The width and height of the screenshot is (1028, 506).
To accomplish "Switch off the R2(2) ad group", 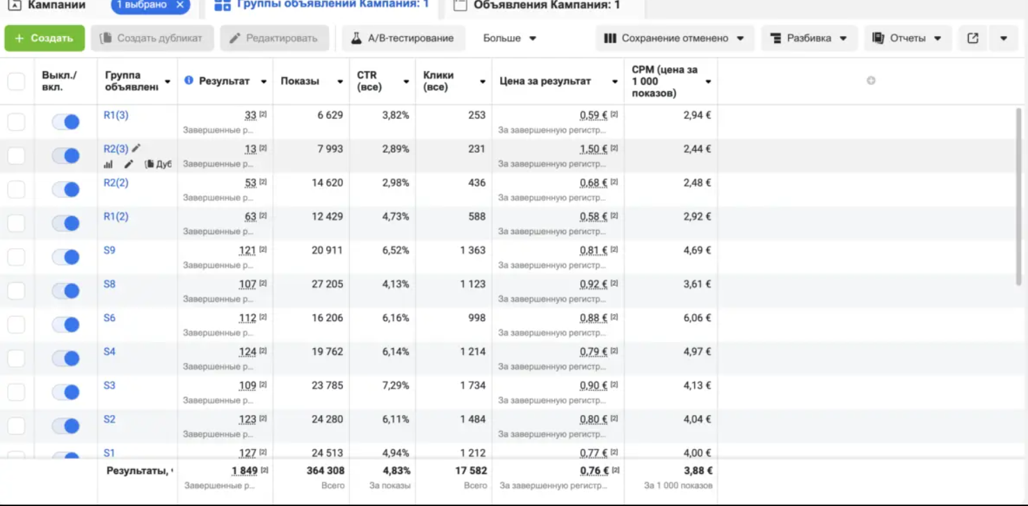I will pyautogui.click(x=66, y=190).
